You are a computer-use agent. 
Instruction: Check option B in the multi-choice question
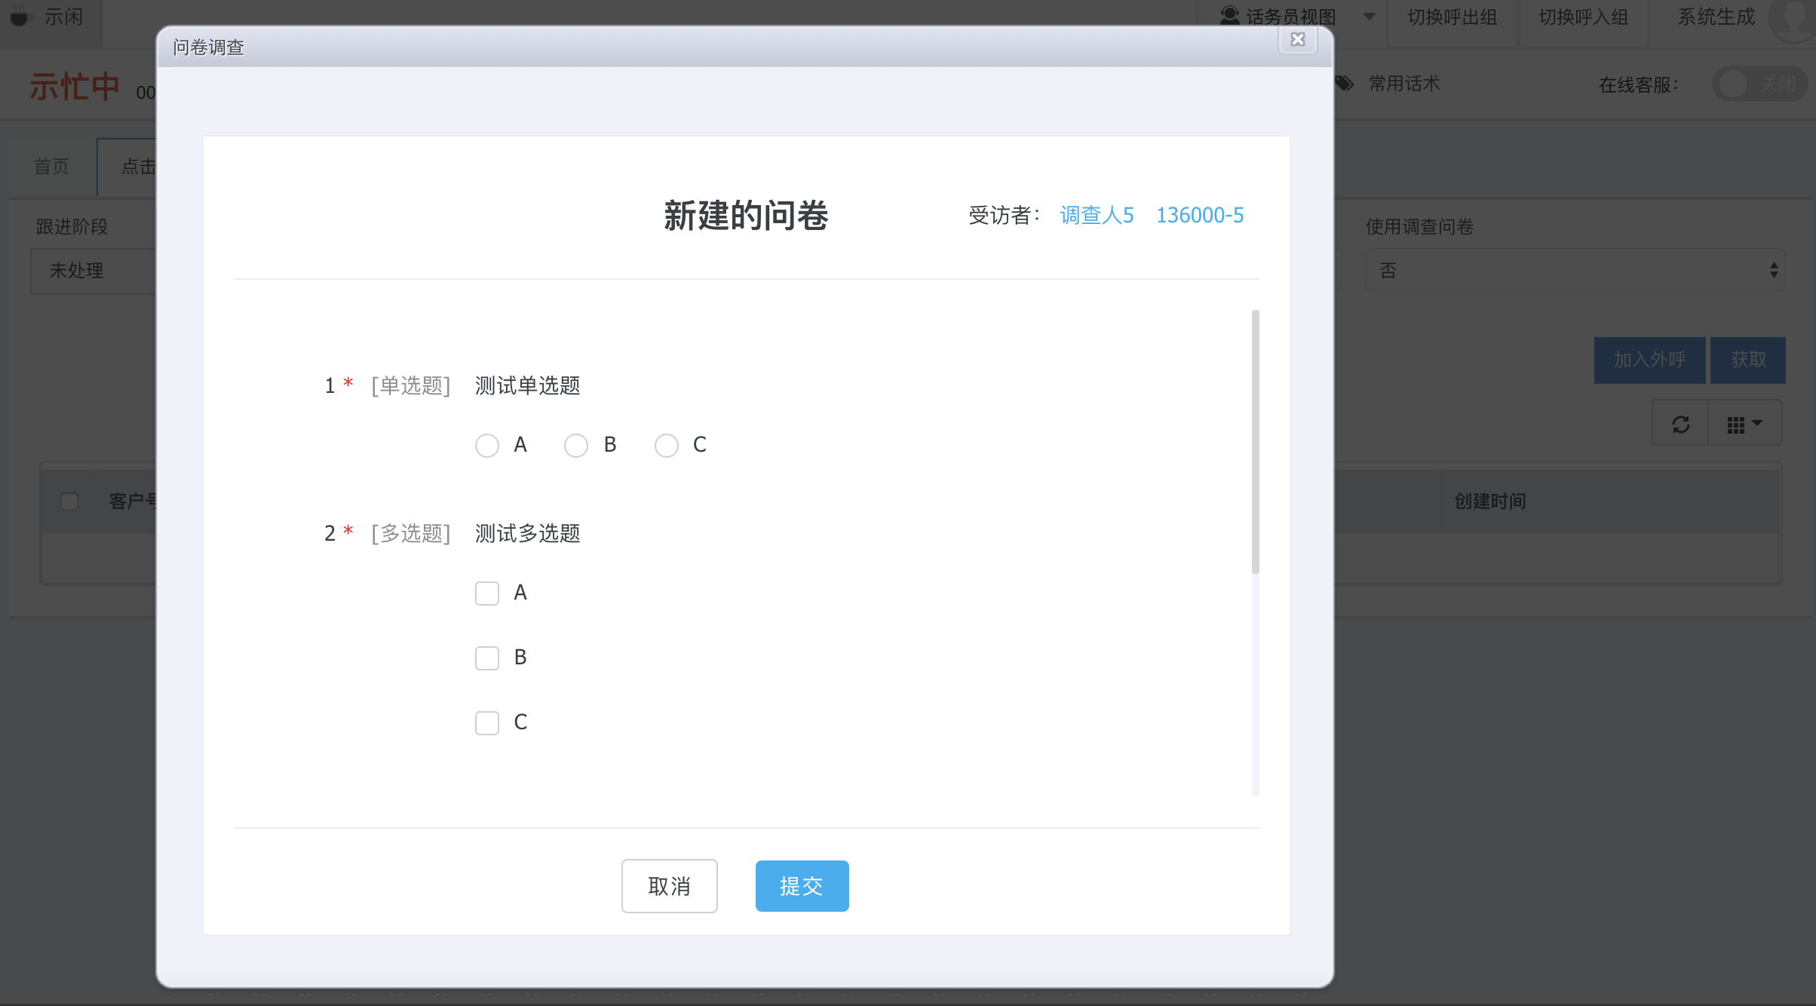487,658
